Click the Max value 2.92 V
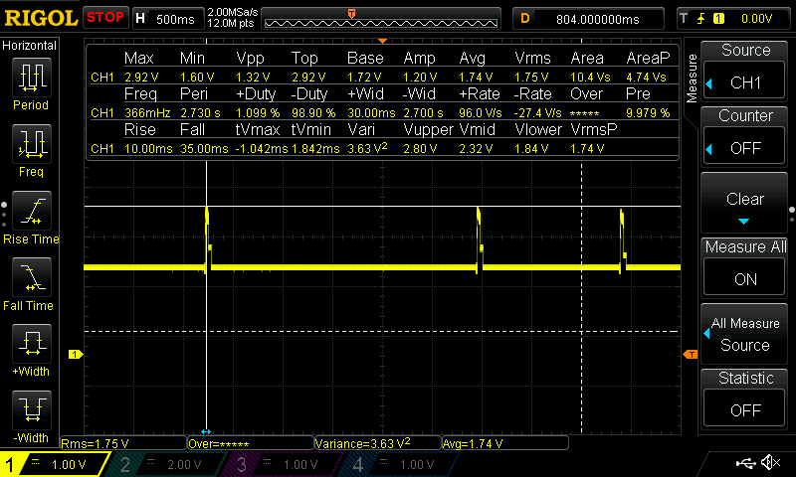Image resolution: width=796 pixels, height=477 pixels. point(141,78)
